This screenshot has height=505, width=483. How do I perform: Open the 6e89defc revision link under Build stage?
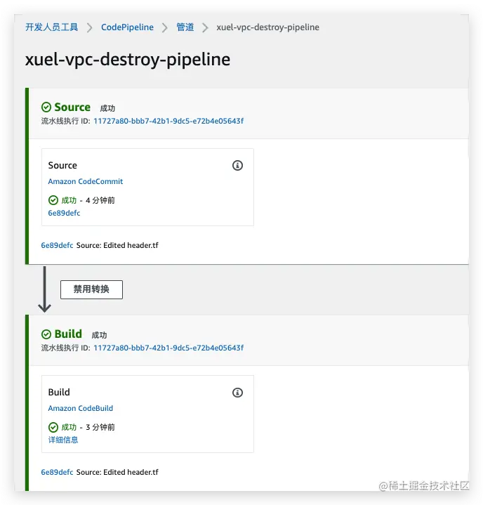tap(57, 472)
